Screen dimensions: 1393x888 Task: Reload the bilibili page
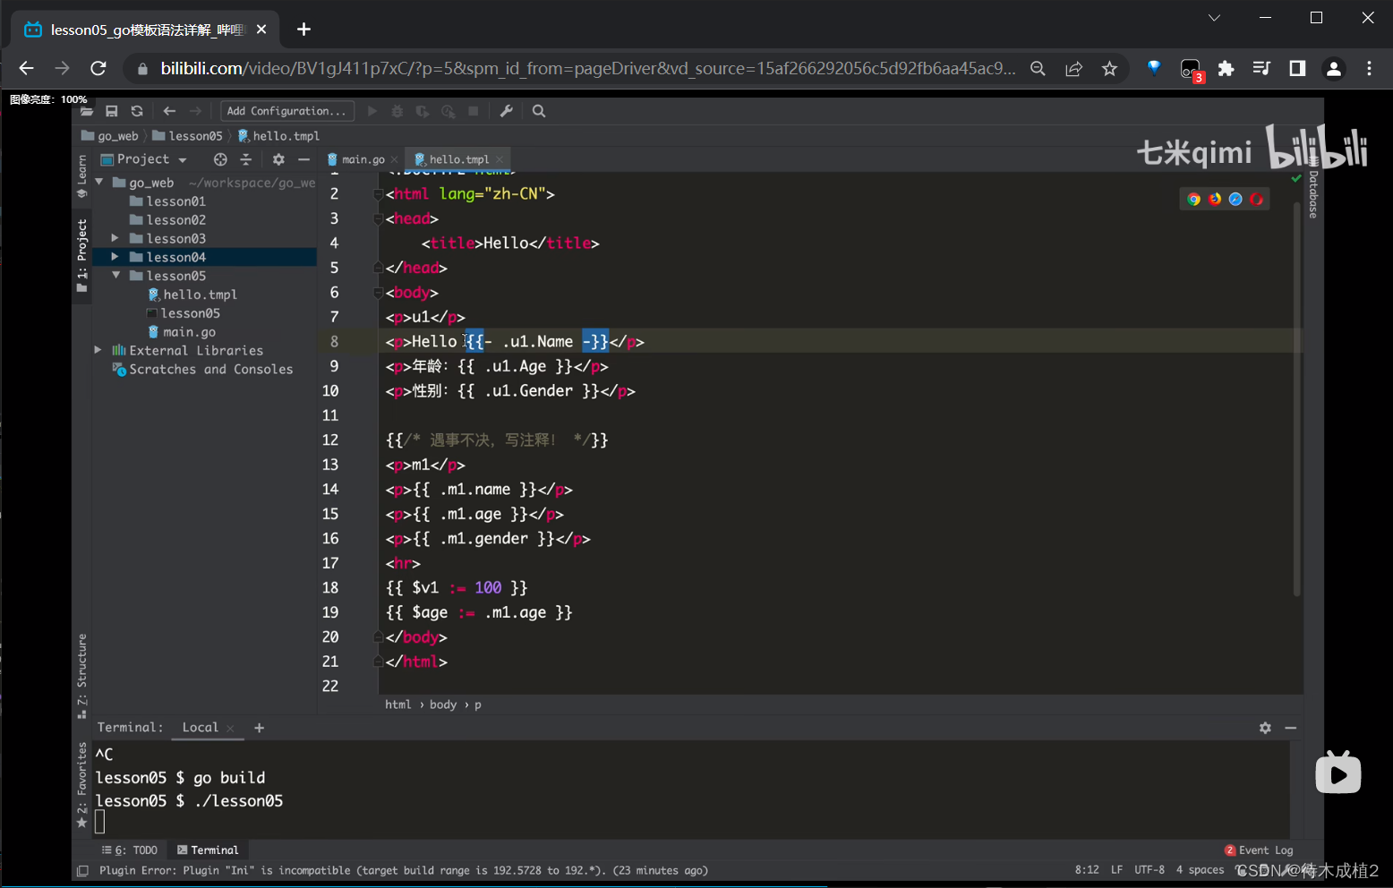[x=98, y=69]
